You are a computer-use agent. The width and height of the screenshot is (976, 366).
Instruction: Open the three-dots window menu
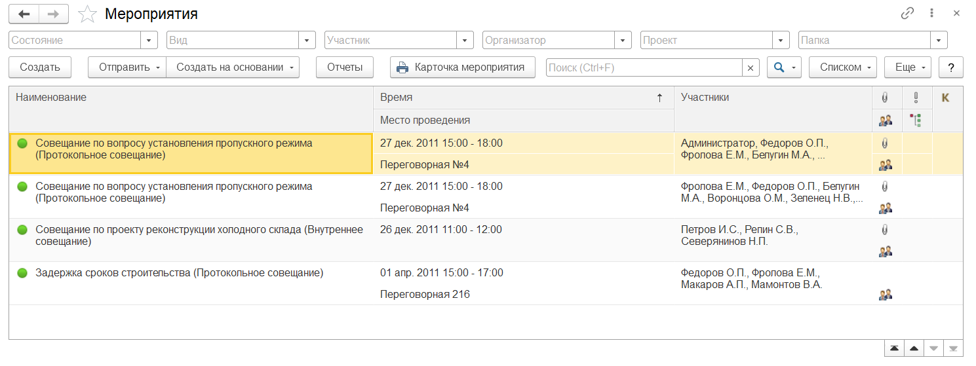(x=931, y=14)
